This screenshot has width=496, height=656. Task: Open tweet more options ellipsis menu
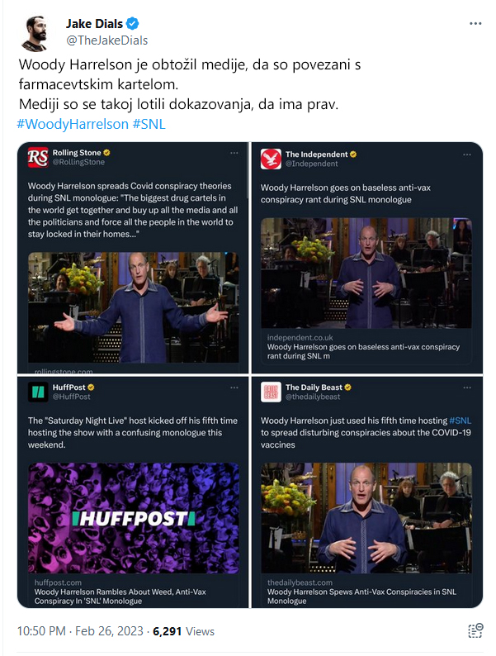475,24
